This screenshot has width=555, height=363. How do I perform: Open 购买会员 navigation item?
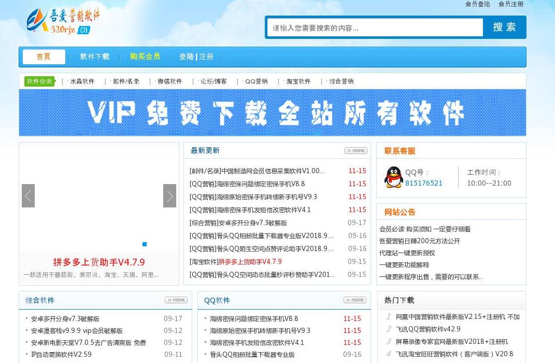pyautogui.click(x=145, y=57)
